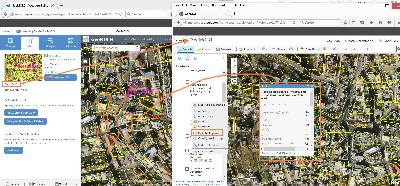Click the Esri World Geocoder search field
Screen dimensions: 400x186
pos(113,48)
